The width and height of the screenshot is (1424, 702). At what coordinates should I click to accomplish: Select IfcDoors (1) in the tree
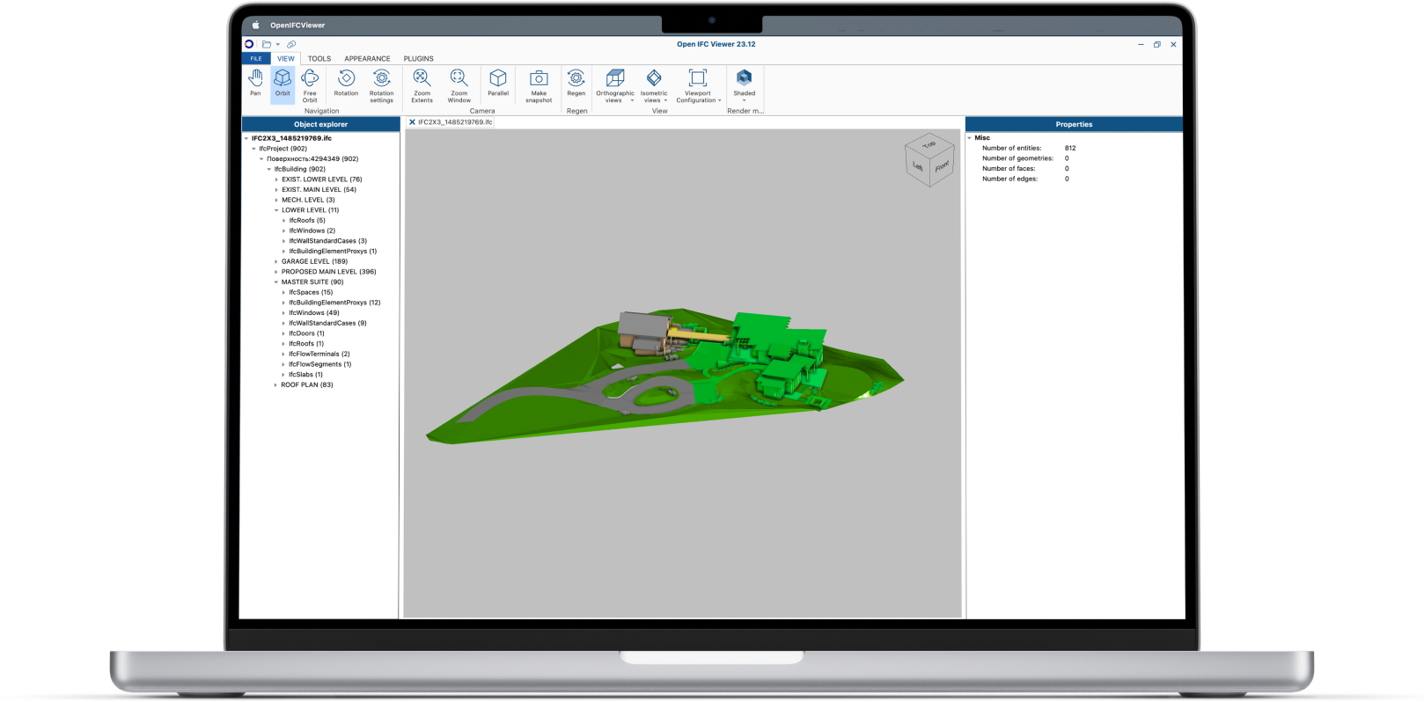coord(306,333)
